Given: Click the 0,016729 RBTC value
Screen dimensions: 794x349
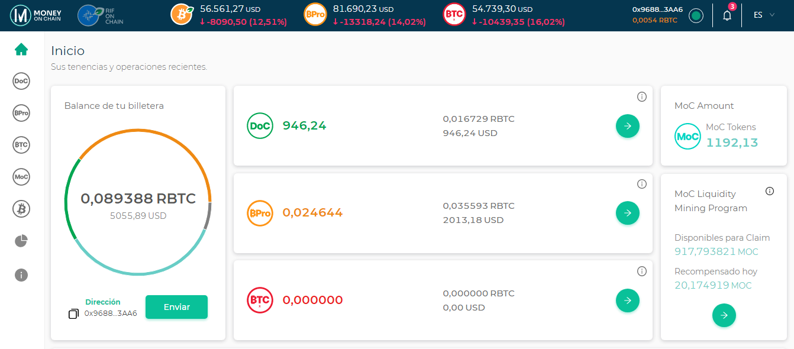Looking at the screenshot, I should pyautogui.click(x=479, y=119).
